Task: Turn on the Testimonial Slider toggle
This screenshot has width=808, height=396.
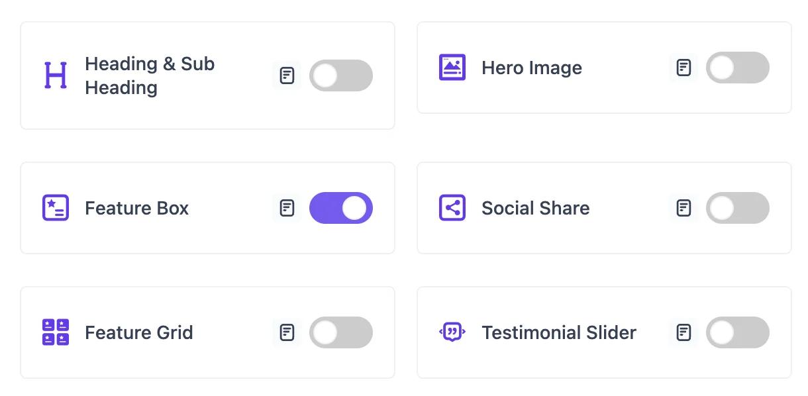Action: (x=738, y=332)
